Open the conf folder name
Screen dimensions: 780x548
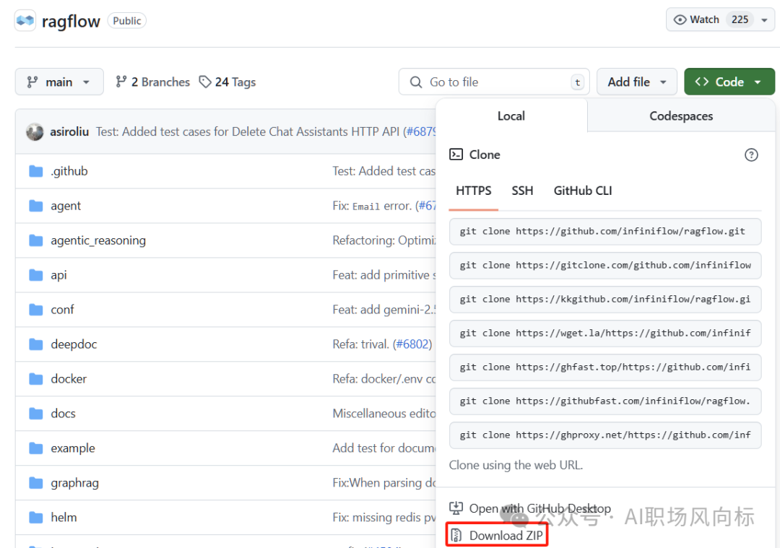[62, 310]
